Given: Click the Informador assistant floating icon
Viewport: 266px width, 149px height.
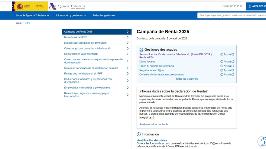Looking at the screenshot, I should (262, 141).
